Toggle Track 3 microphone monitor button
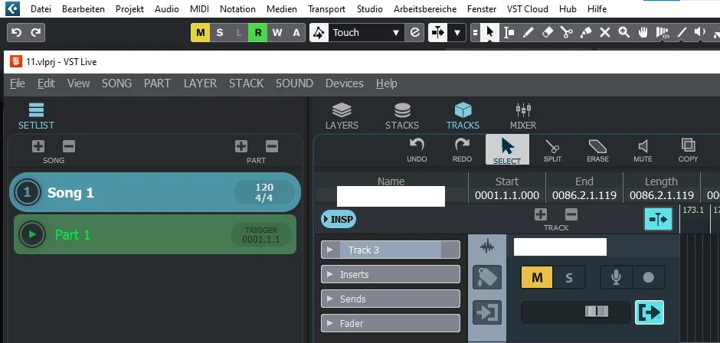Image resolution: width=720 pixels, height=343 pixels. (617, 277)
